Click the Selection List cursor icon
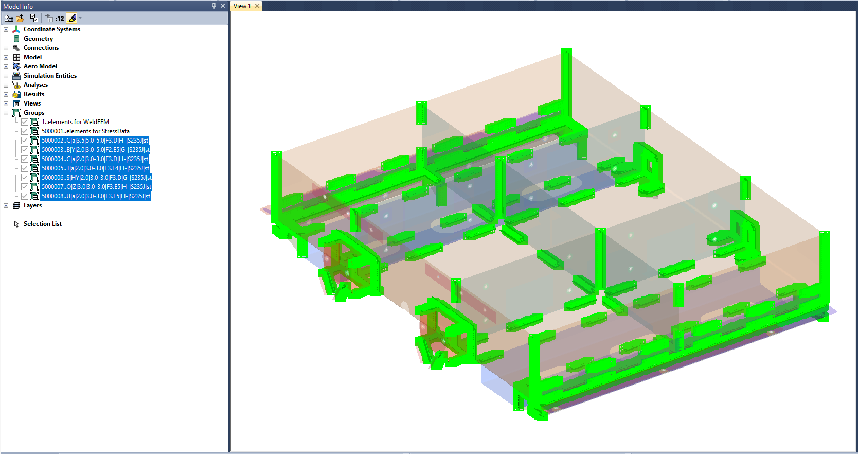The image size is (858, 454). [16, 224]
